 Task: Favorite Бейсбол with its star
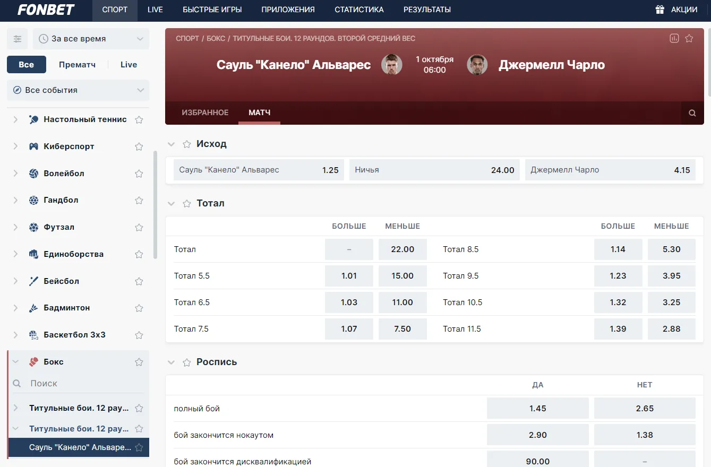coord(139,281)
